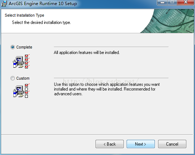Click the Custom installation computer icon
Viewport: 195px width, 155px height.
point(21,91)
